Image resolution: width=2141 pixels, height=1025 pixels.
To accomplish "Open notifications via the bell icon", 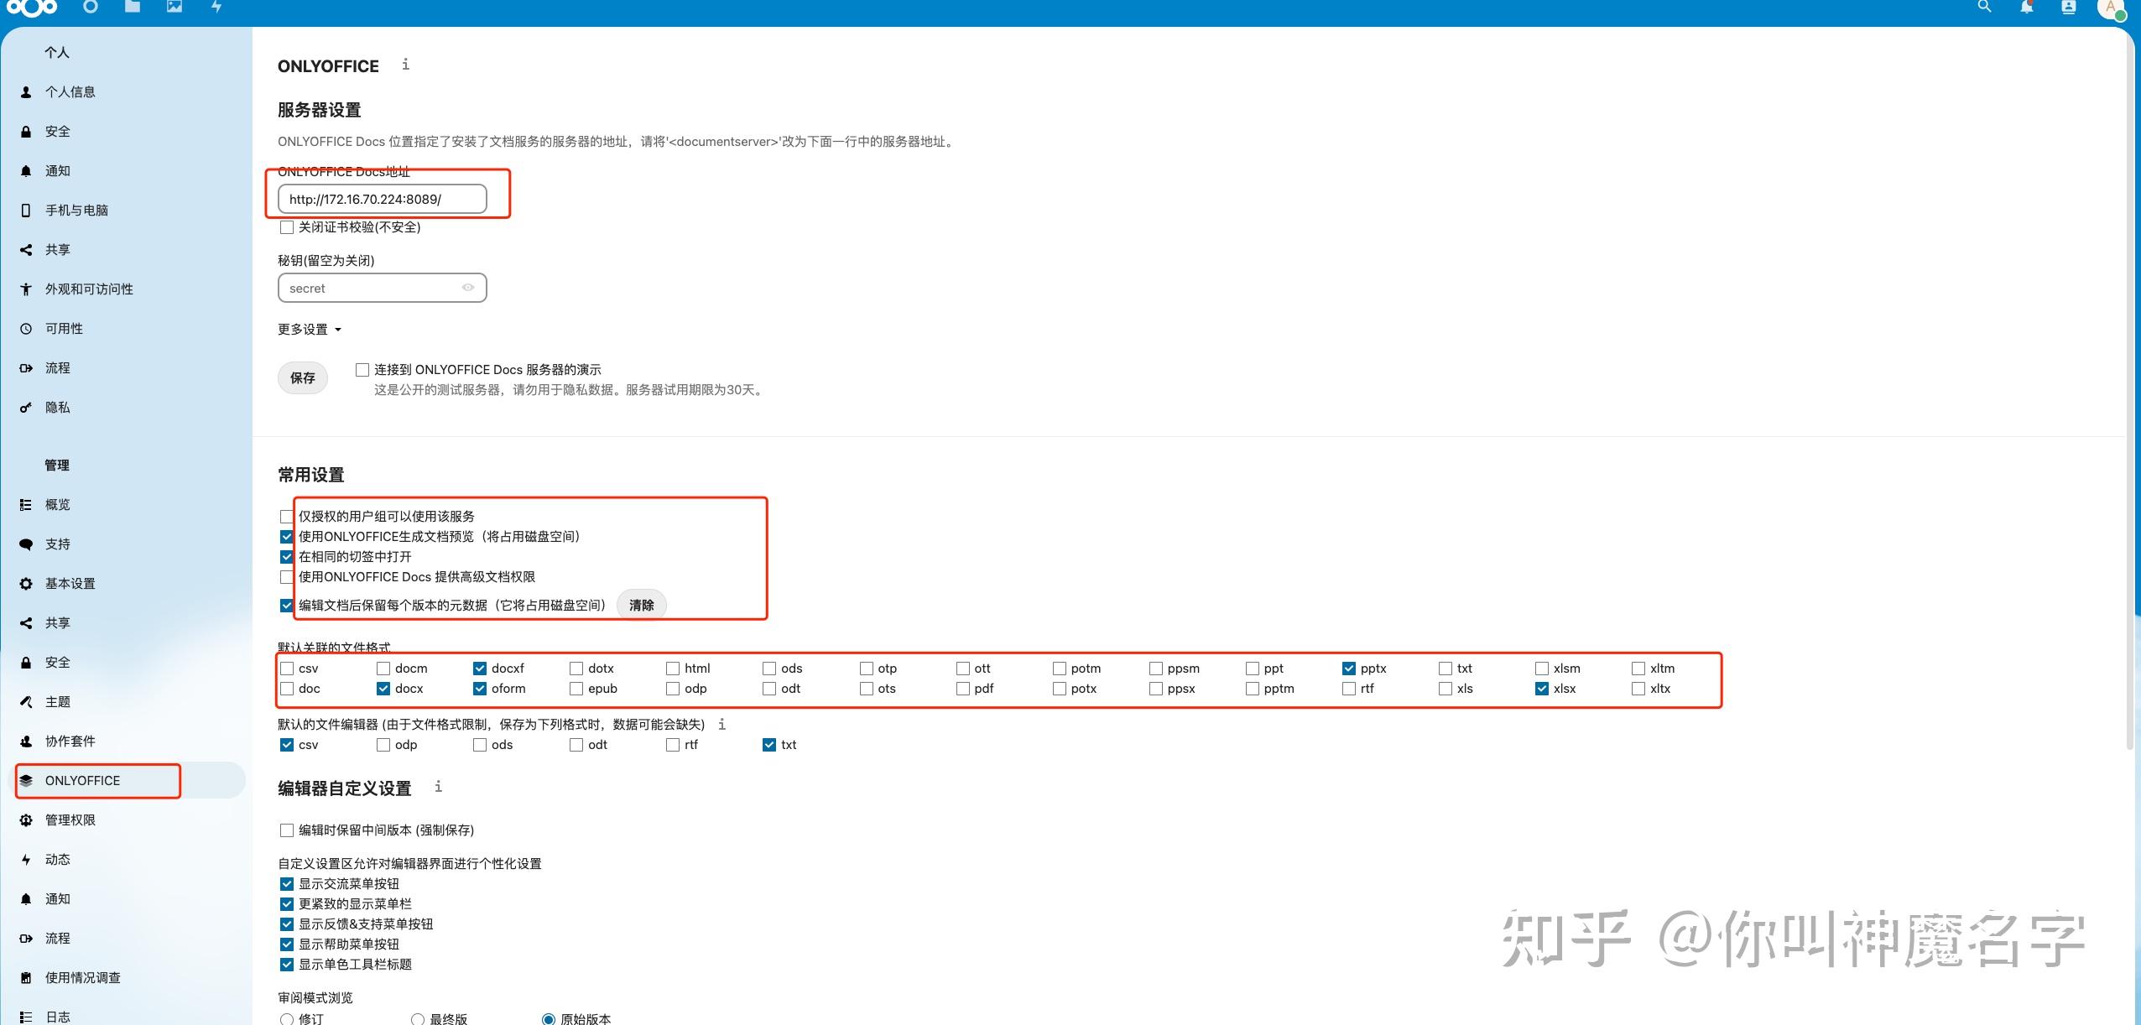I will [2026, 8].
